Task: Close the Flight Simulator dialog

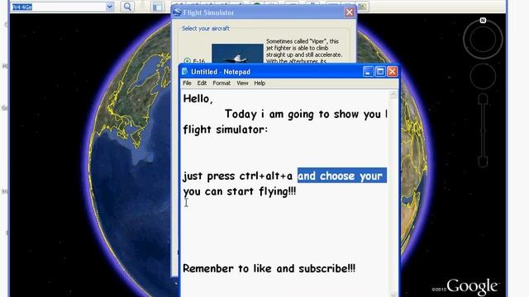Action: (x=349, y=12)
